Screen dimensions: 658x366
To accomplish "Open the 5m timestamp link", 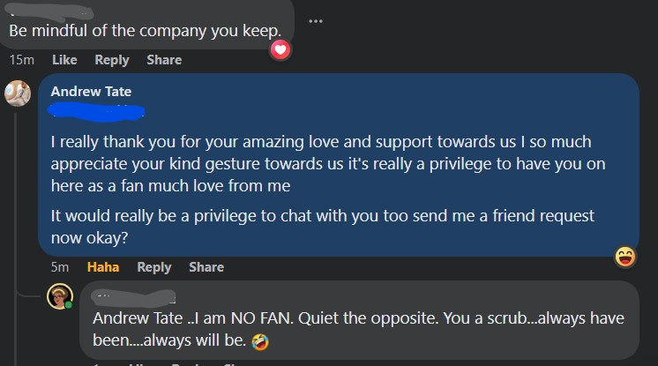I will coord(59,267).
